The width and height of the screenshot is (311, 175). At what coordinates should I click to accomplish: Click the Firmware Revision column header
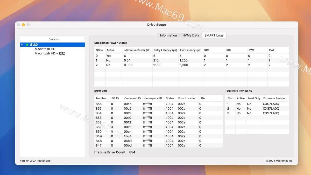(x=275, y=98)
